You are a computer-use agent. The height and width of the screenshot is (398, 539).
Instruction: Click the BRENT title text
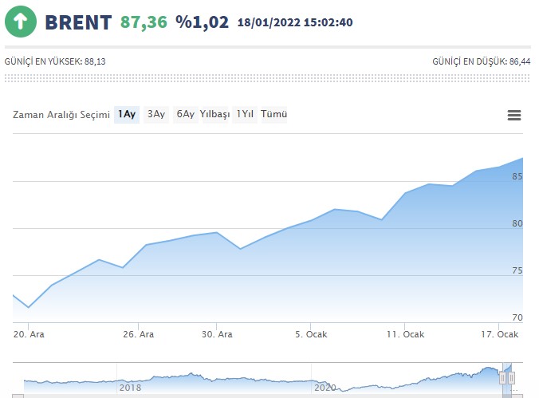click(x=78, y=22)
